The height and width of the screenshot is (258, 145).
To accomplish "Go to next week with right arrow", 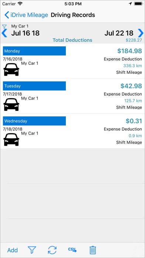I will (x=141, y=33).
